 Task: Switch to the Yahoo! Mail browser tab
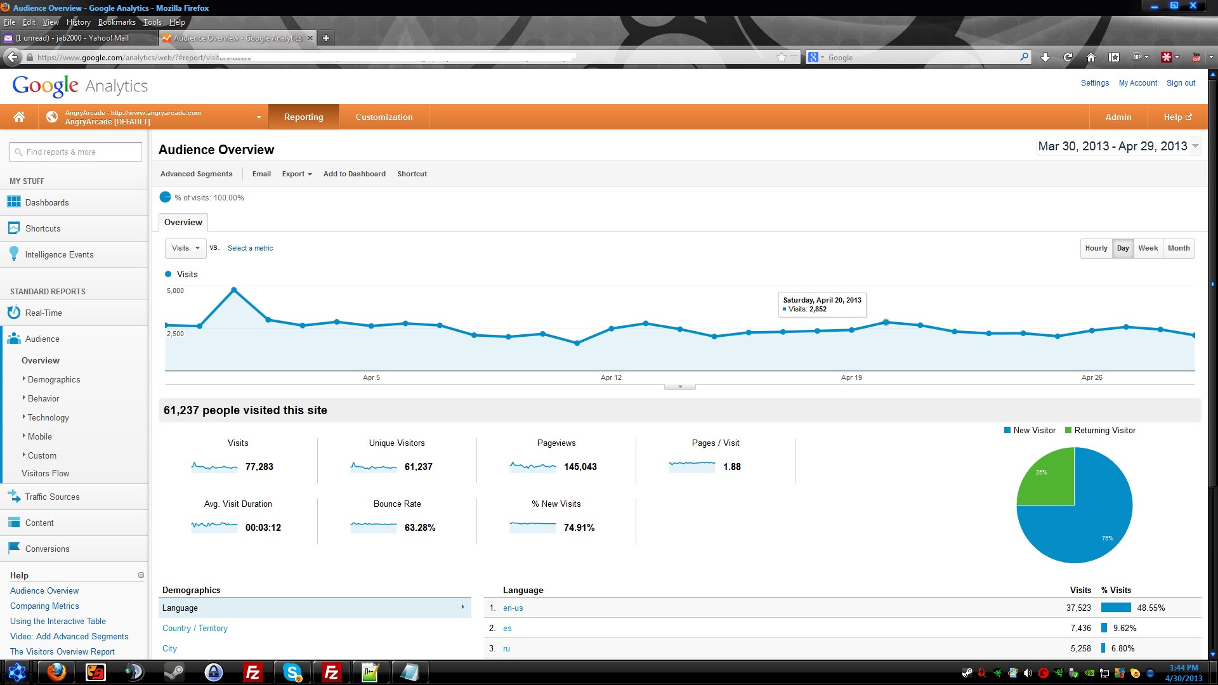tap(79, 38)
